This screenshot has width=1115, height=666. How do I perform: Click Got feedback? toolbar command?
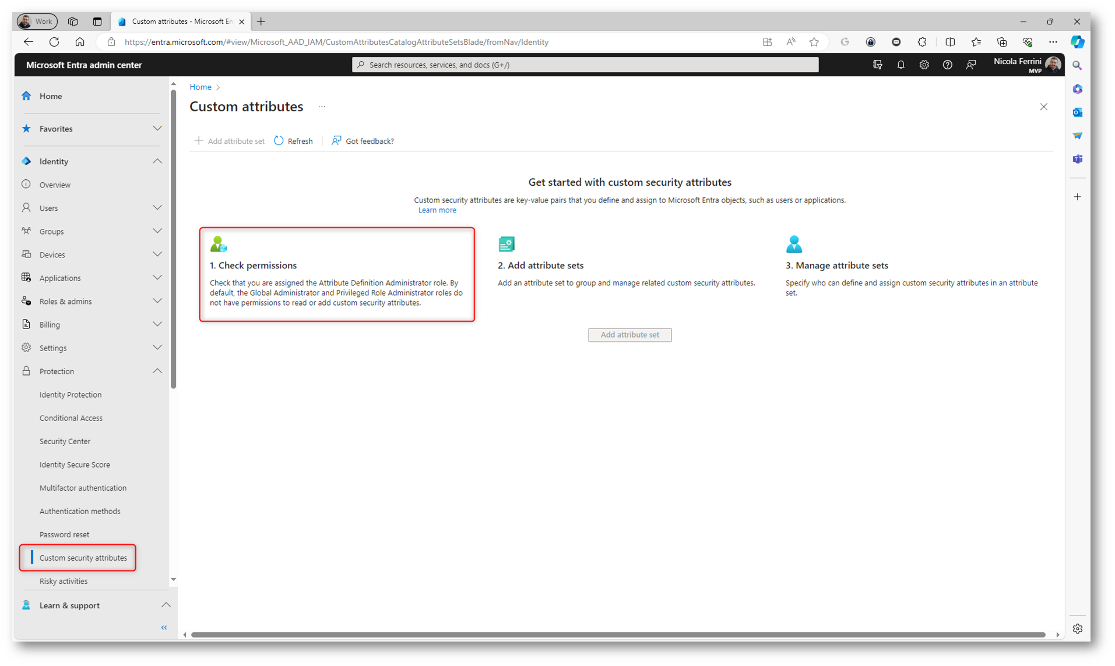click(x=362, y=141)
